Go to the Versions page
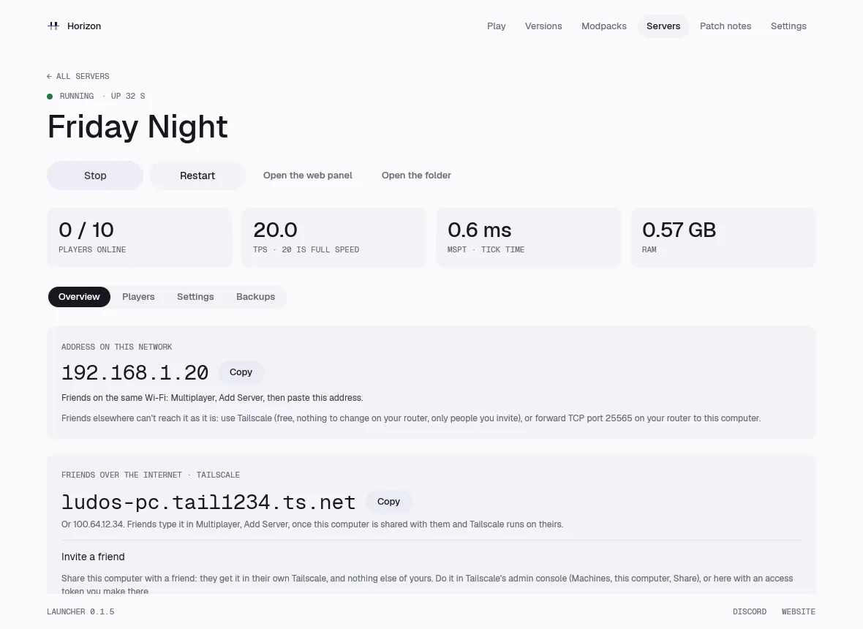This screenshot has width=863, height=629. (x=543, y=26)
